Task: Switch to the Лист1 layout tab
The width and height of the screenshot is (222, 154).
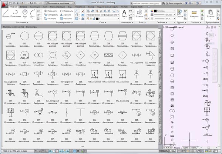Action: pyautogui.click(x=185, y=147)
